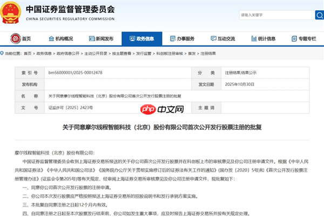Click the bar chart icon beside 统计信息
Screen dimensions: 324x219
point(254,38)
